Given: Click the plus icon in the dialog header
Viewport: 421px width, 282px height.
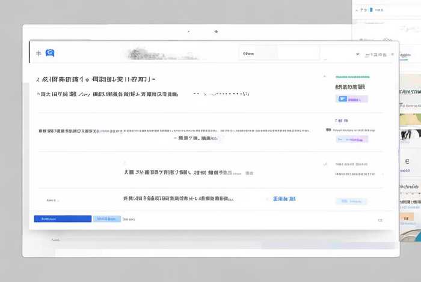Looking at the screenshot, I should click(x=38, y=53).
